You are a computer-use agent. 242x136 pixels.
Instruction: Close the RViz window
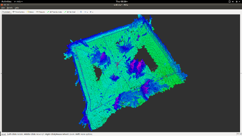[x=2, y=5]
